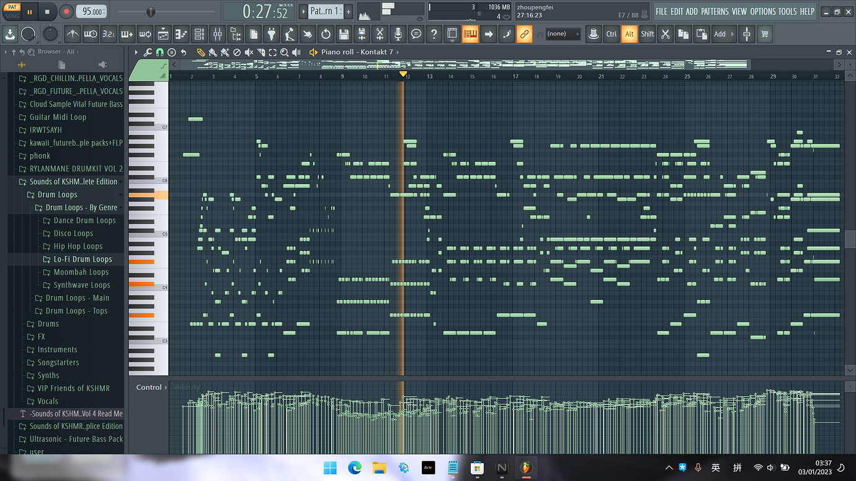
Task: Click the tempo field showing 95.000
Action: tap(92, 11)
